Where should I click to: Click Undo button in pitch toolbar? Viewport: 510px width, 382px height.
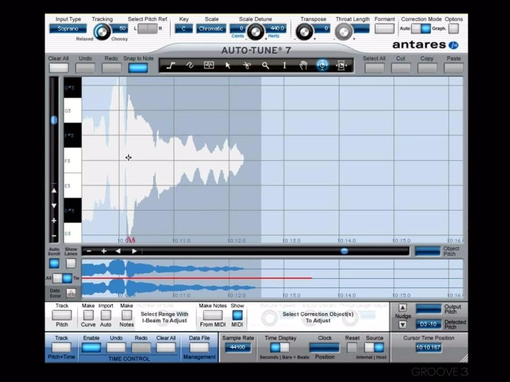click(85, 68)
